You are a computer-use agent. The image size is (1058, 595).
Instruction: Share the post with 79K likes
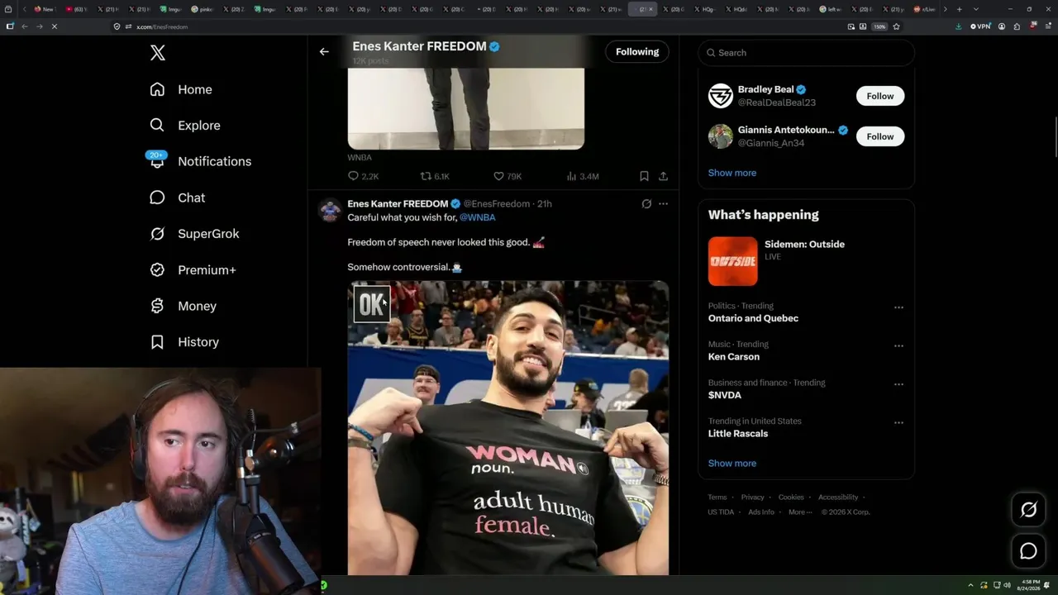coord(663,176)
